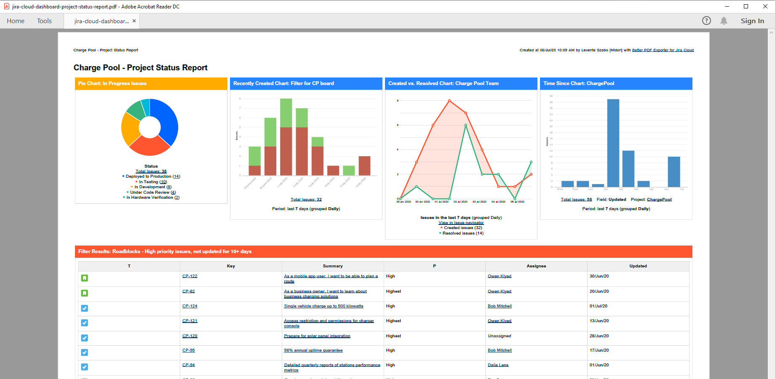Select the Task icon in the CP-94 row

[x=85, y=367]
